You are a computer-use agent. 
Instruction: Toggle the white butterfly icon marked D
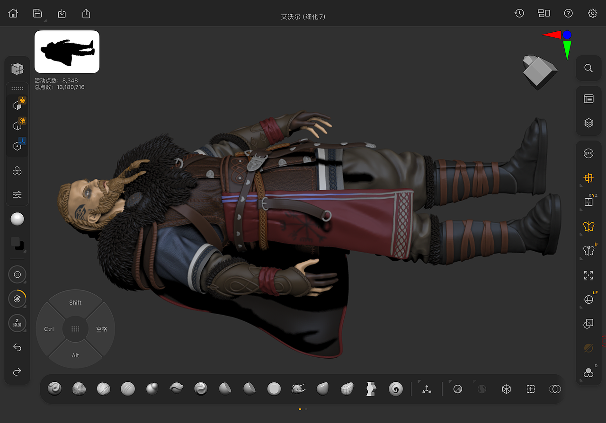588,251
